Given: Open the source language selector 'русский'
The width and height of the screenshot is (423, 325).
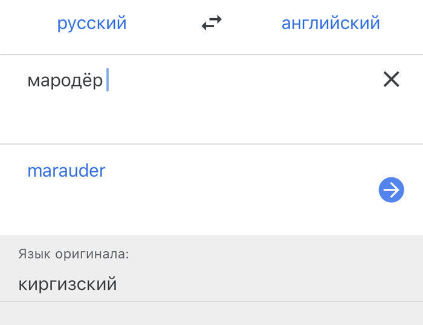Looking at the screenshot, I should click(x=92, y=24).
